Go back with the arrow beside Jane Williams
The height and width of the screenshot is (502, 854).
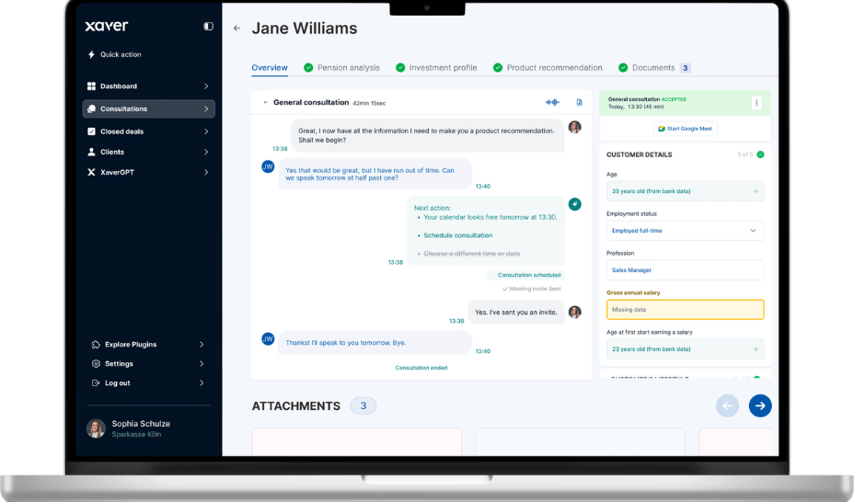coord(237,29)
